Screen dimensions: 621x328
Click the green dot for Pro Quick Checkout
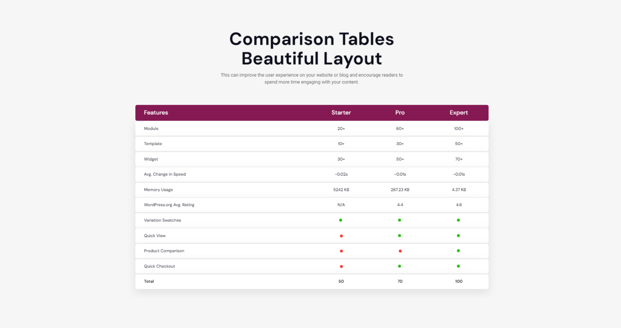click(400, 266)
